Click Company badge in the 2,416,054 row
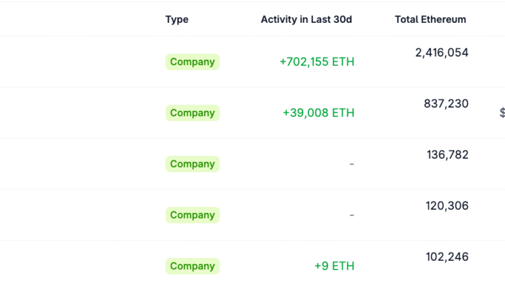Screen dimensions: 505x289 coord(193,62)
